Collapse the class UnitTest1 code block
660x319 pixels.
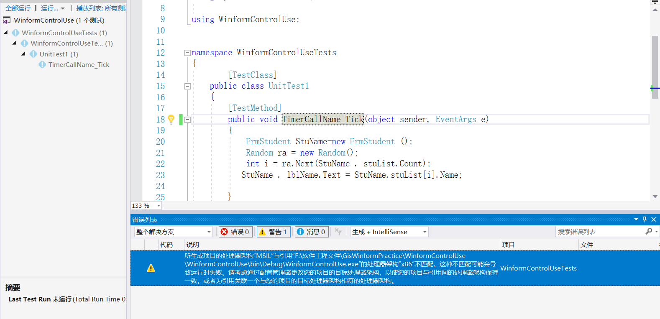187,86
